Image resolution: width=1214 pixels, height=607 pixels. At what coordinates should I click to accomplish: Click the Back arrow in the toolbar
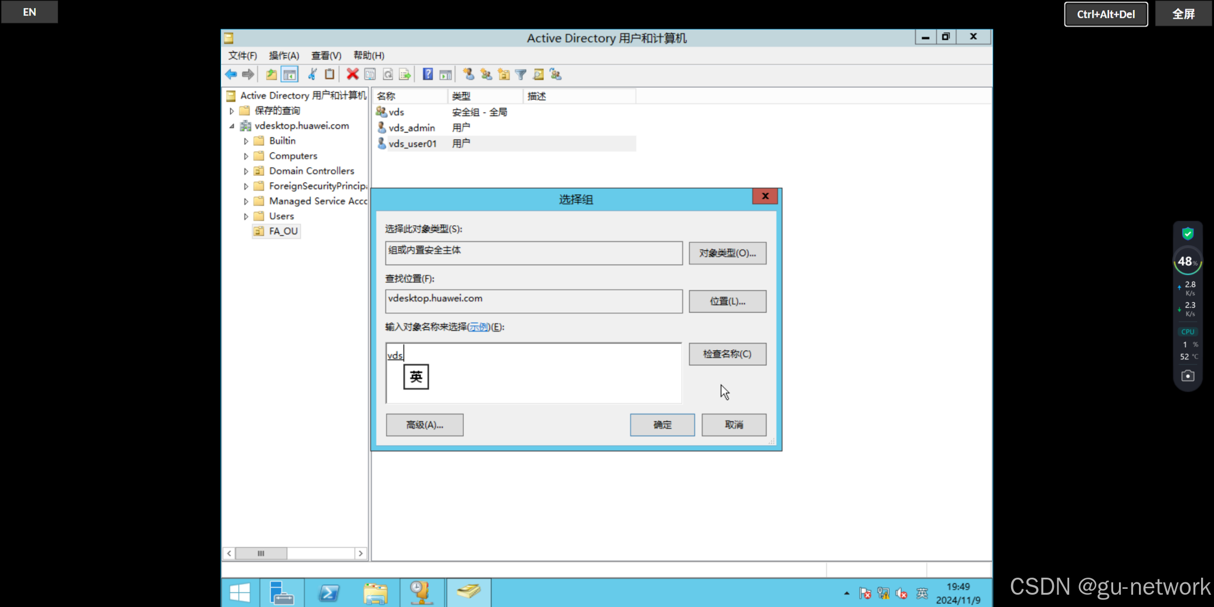(231, 74)
